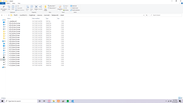Go to This PC breadcrumb
This screenshot has height=103, width=183.
[x=16, y=15]
